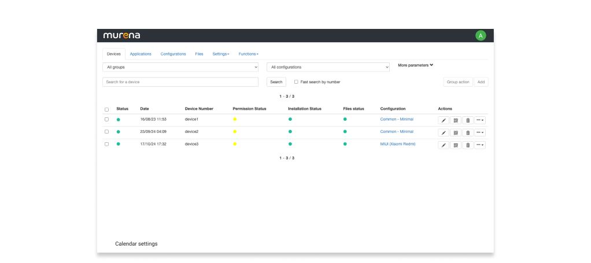Image resolution: width=591 pixels, height=263 pixels.
Task: Open MIUI (Xiaomi Redmi) configuration link
Action: click(x=397, y=144)
